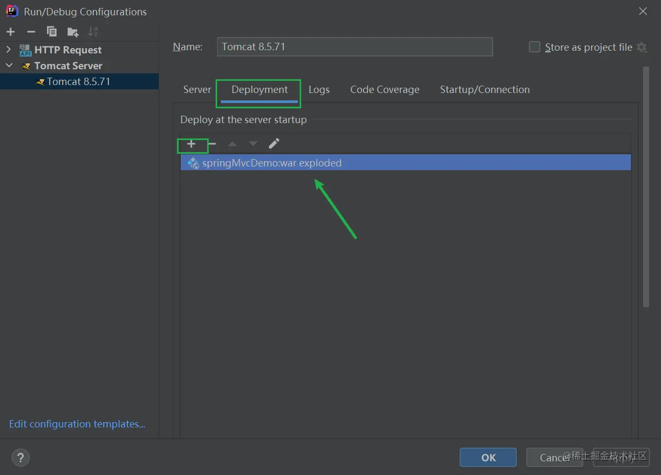
Task: Move artifact up arrow
Action: coord(232,144)
